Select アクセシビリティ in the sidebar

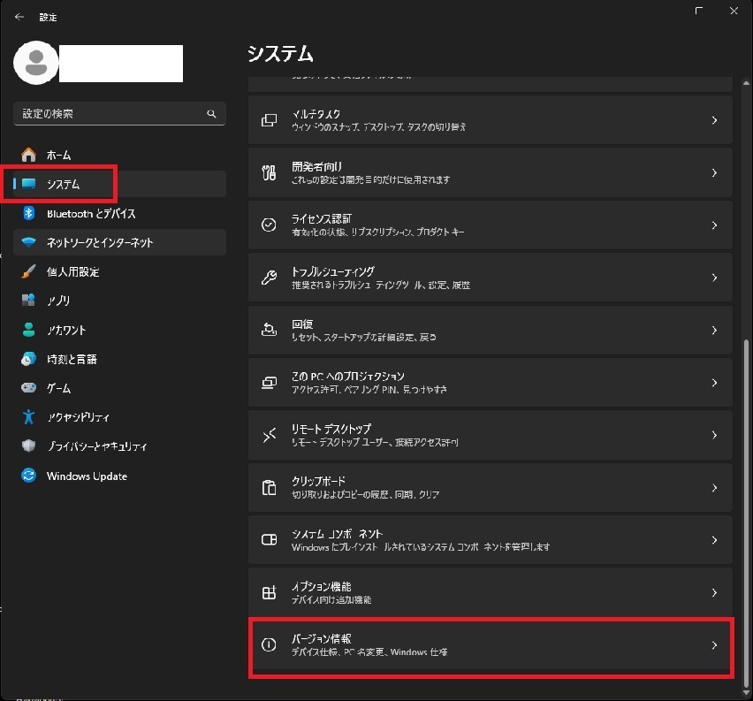(x=119, y=417)
